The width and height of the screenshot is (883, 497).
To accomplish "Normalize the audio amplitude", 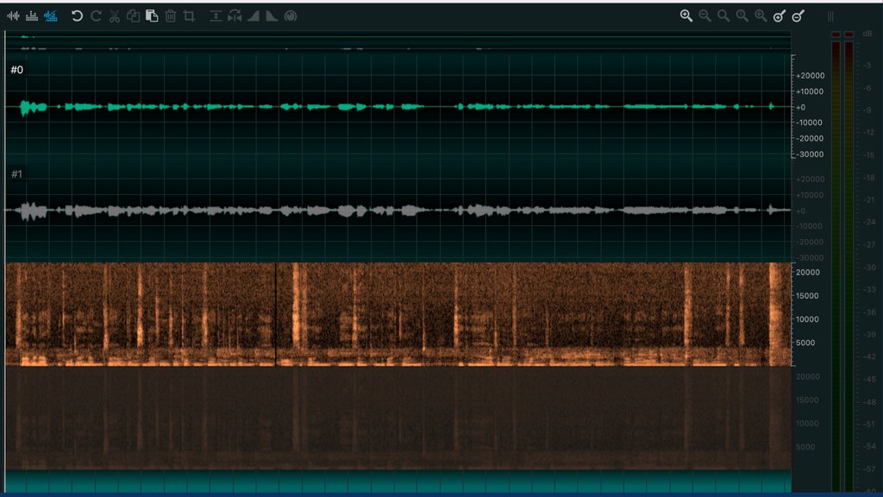I will (x=215, y=15).
